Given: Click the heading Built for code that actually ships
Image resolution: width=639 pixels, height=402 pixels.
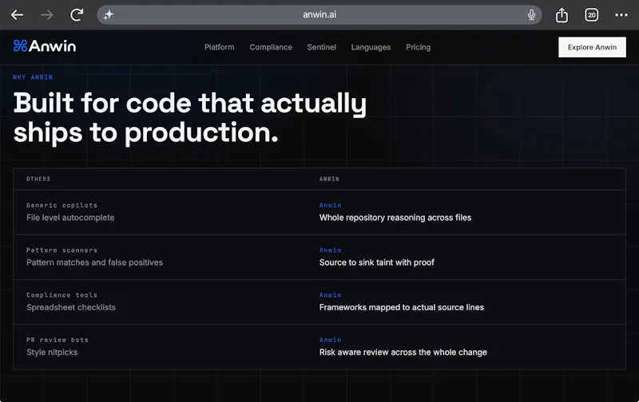Looking at the screenshot, I should click(190, 117).
